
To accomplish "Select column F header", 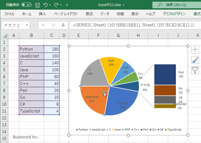I will 98,35.
